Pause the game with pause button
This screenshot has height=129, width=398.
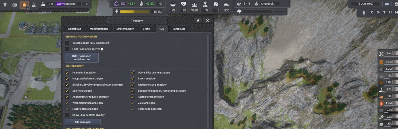[x=364, y=12]
